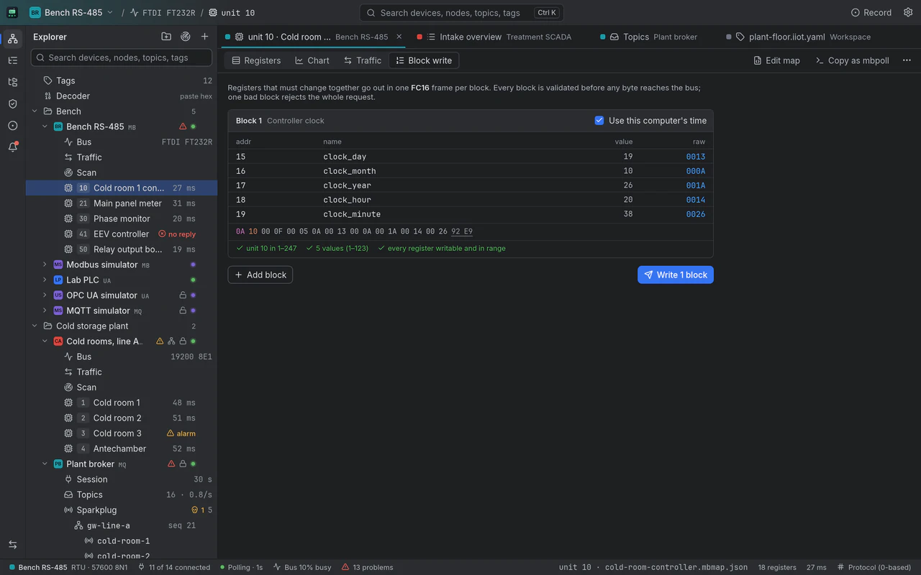Click Copy as mbpoll button

[852, 60]
